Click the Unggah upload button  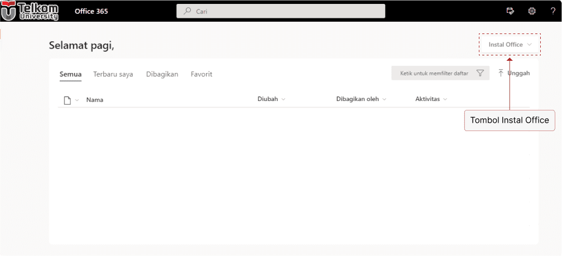coord(513,73)
